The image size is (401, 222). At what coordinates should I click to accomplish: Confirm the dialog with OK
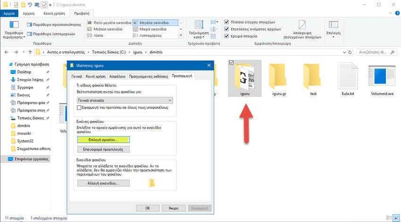tap(148, 208)
